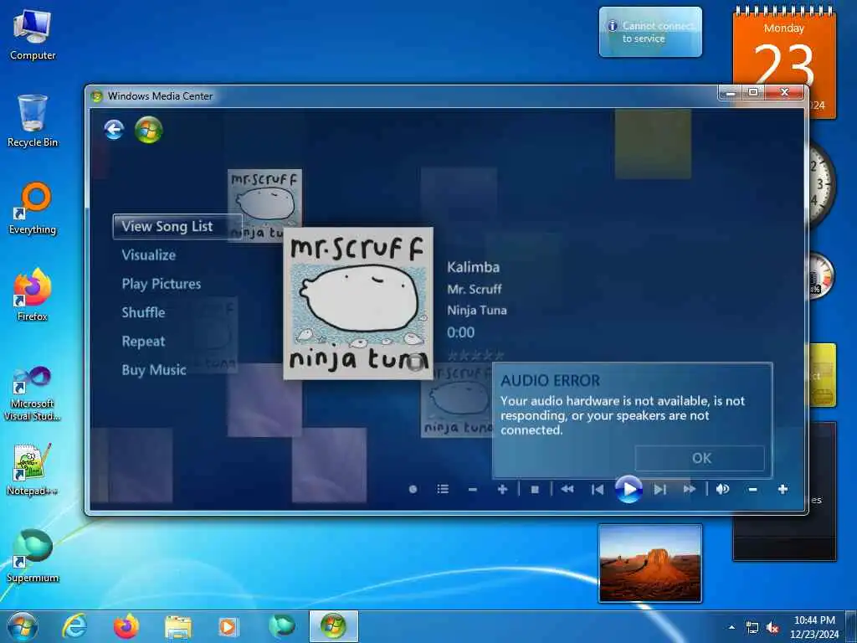Open the Supermium desktop shortcut
The image size is (857, 643).
33,557
